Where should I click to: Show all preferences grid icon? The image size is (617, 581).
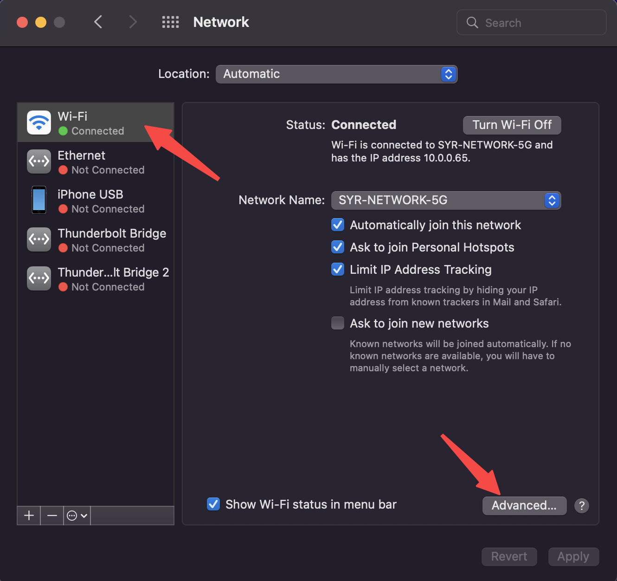(x=170, y=22)
